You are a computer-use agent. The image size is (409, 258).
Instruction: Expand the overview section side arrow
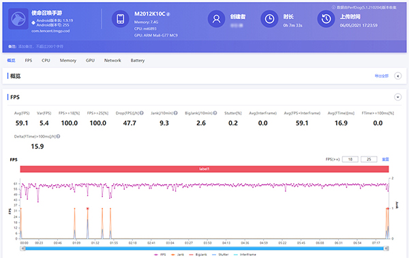[397, 76]
